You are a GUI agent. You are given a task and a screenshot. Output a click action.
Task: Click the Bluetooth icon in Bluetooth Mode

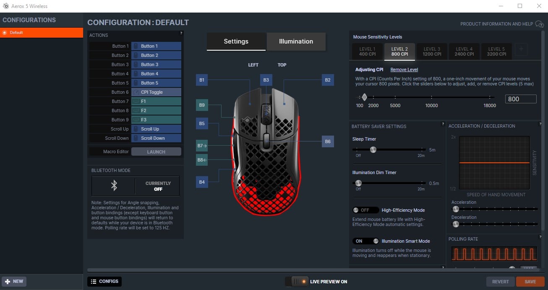pos(114,186)
